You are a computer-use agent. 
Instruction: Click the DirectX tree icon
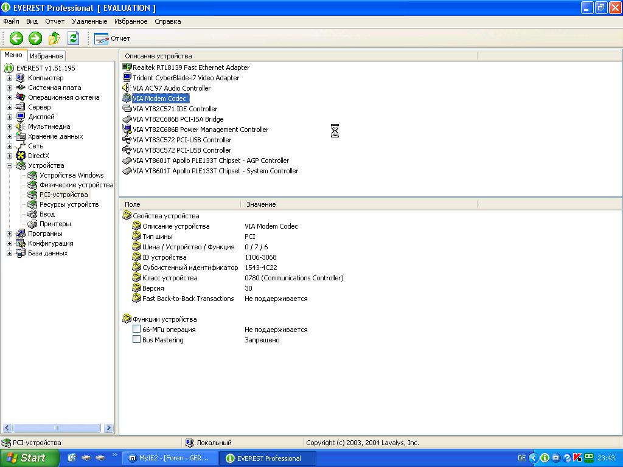click(20, 156)
